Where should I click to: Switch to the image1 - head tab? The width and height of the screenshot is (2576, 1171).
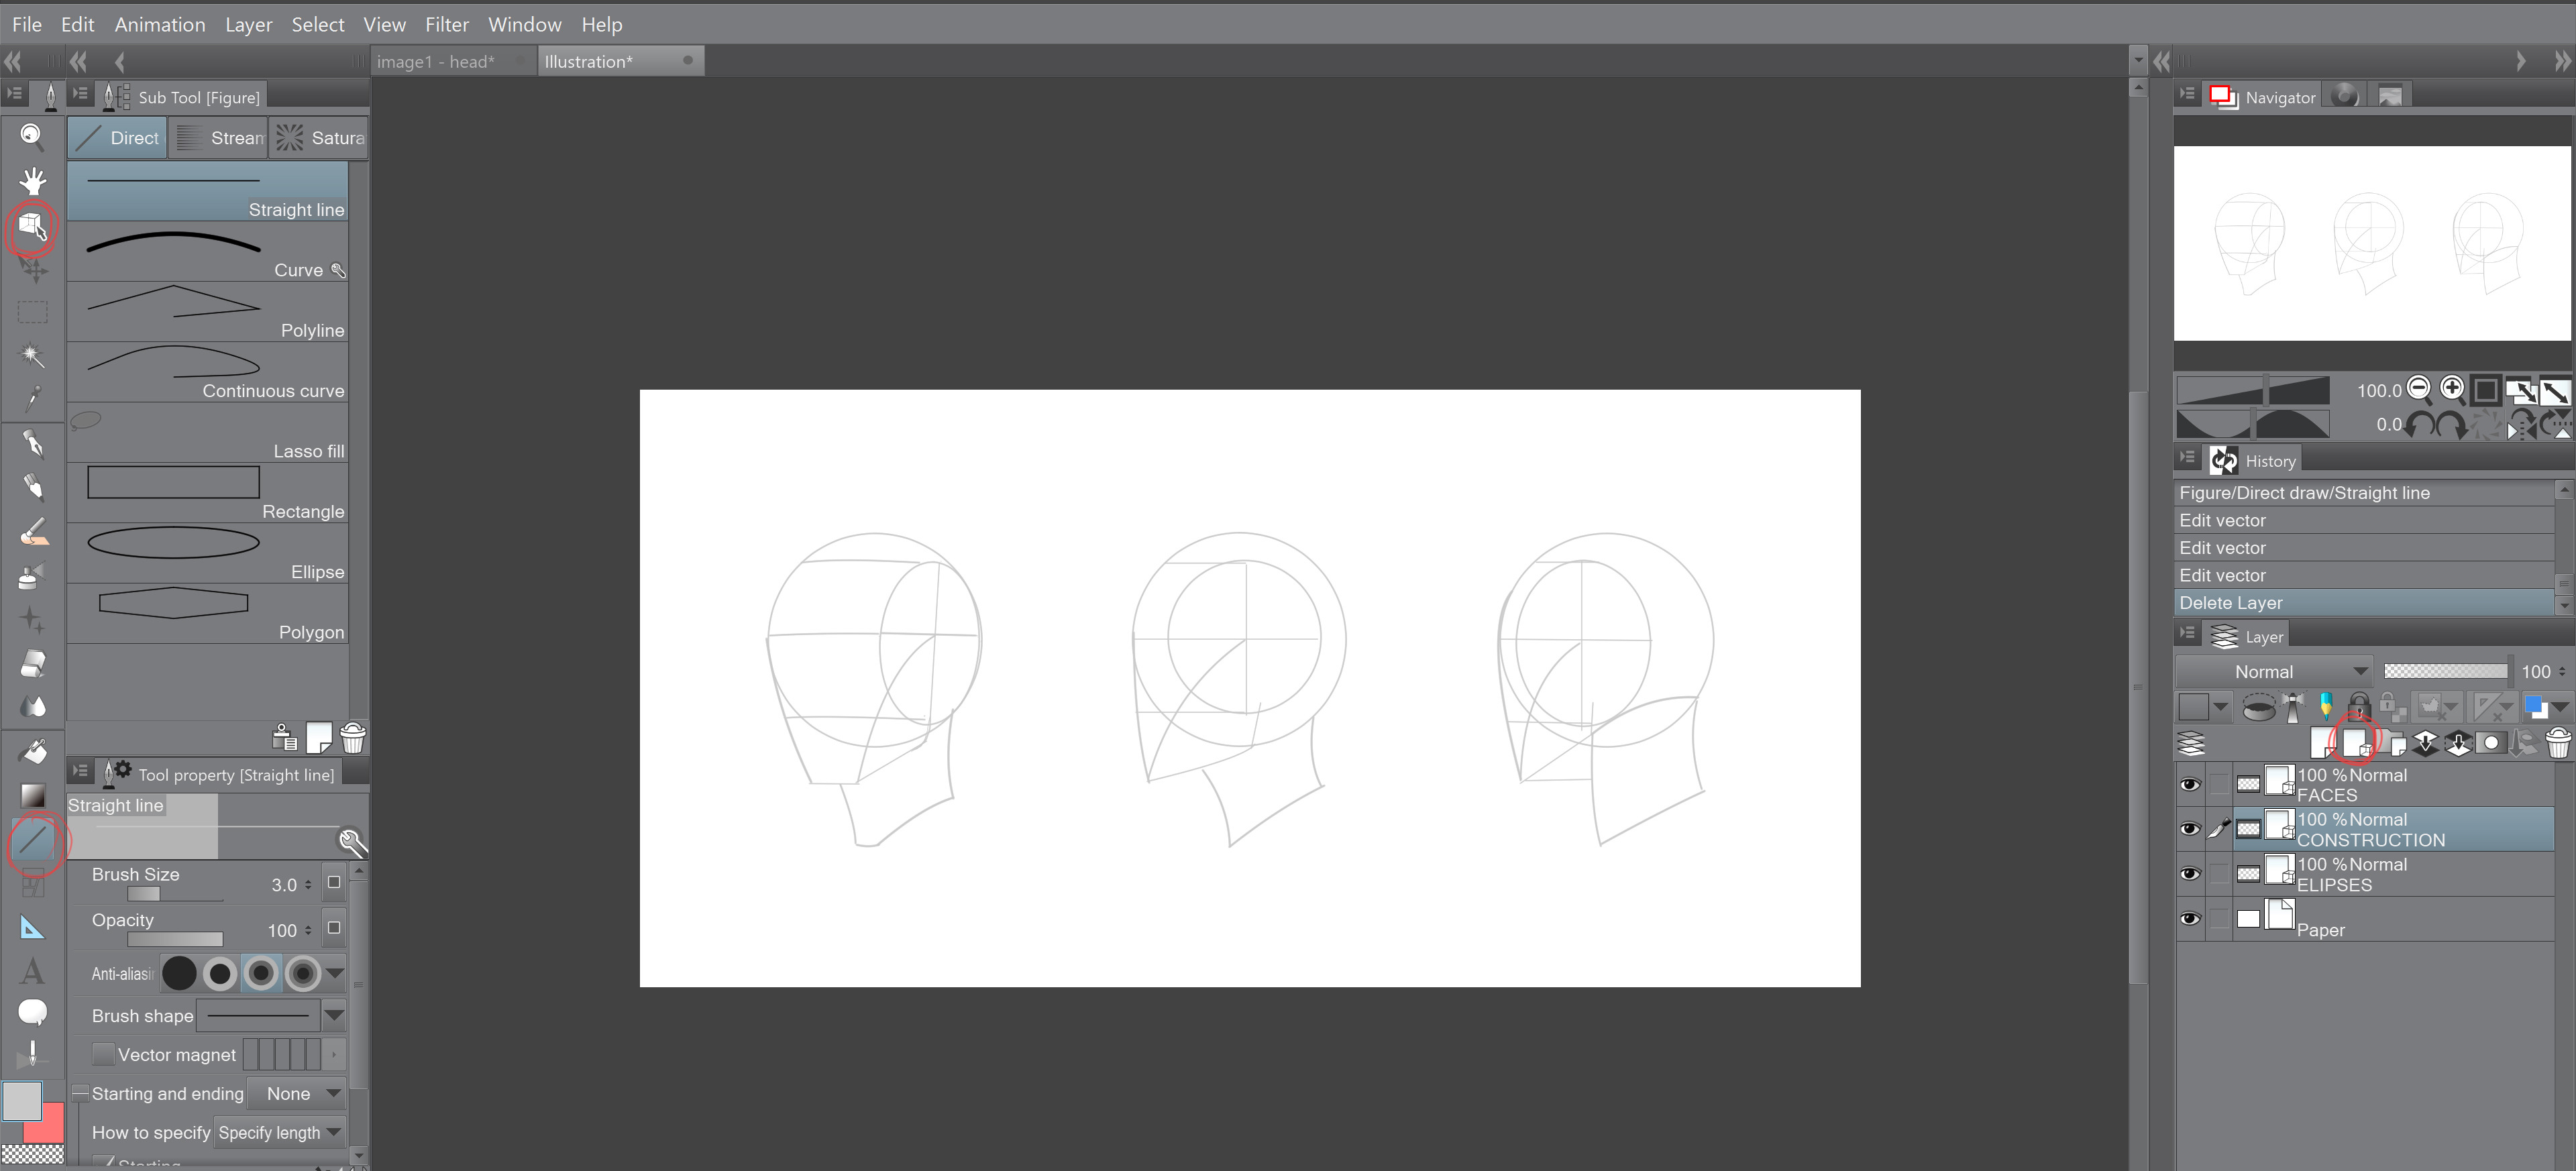(x=435, y=61)
